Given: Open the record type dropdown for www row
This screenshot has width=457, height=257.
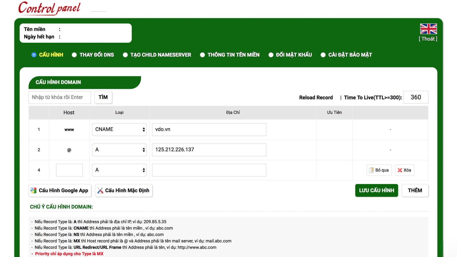Looking at the screenshot, I should pyautogui.click(x=119, y=129).
